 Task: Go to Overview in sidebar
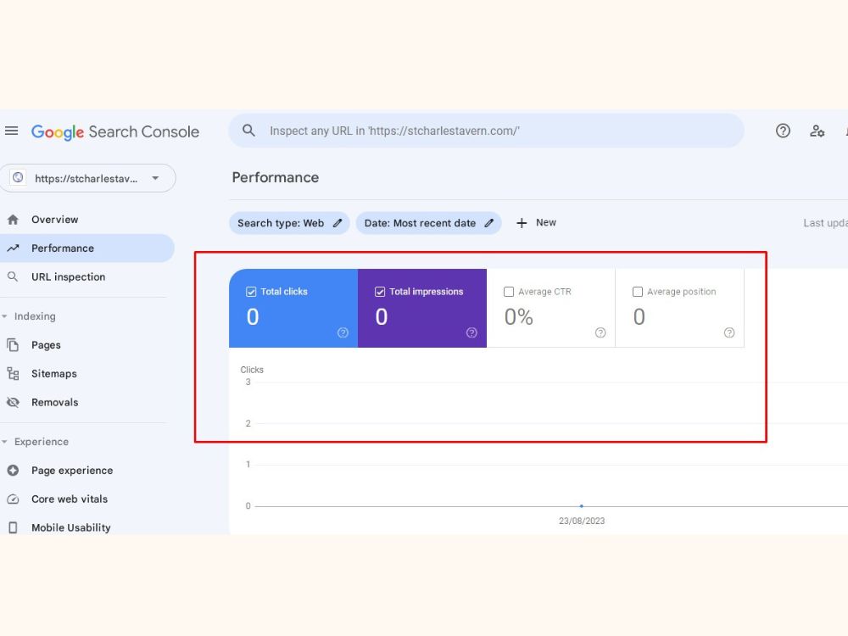point(54,220)
